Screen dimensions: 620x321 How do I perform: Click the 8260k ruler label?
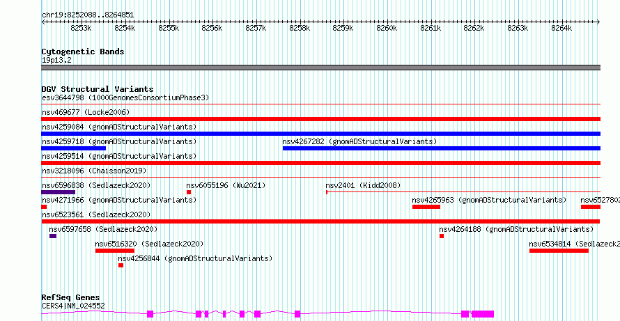coord(387,28)
